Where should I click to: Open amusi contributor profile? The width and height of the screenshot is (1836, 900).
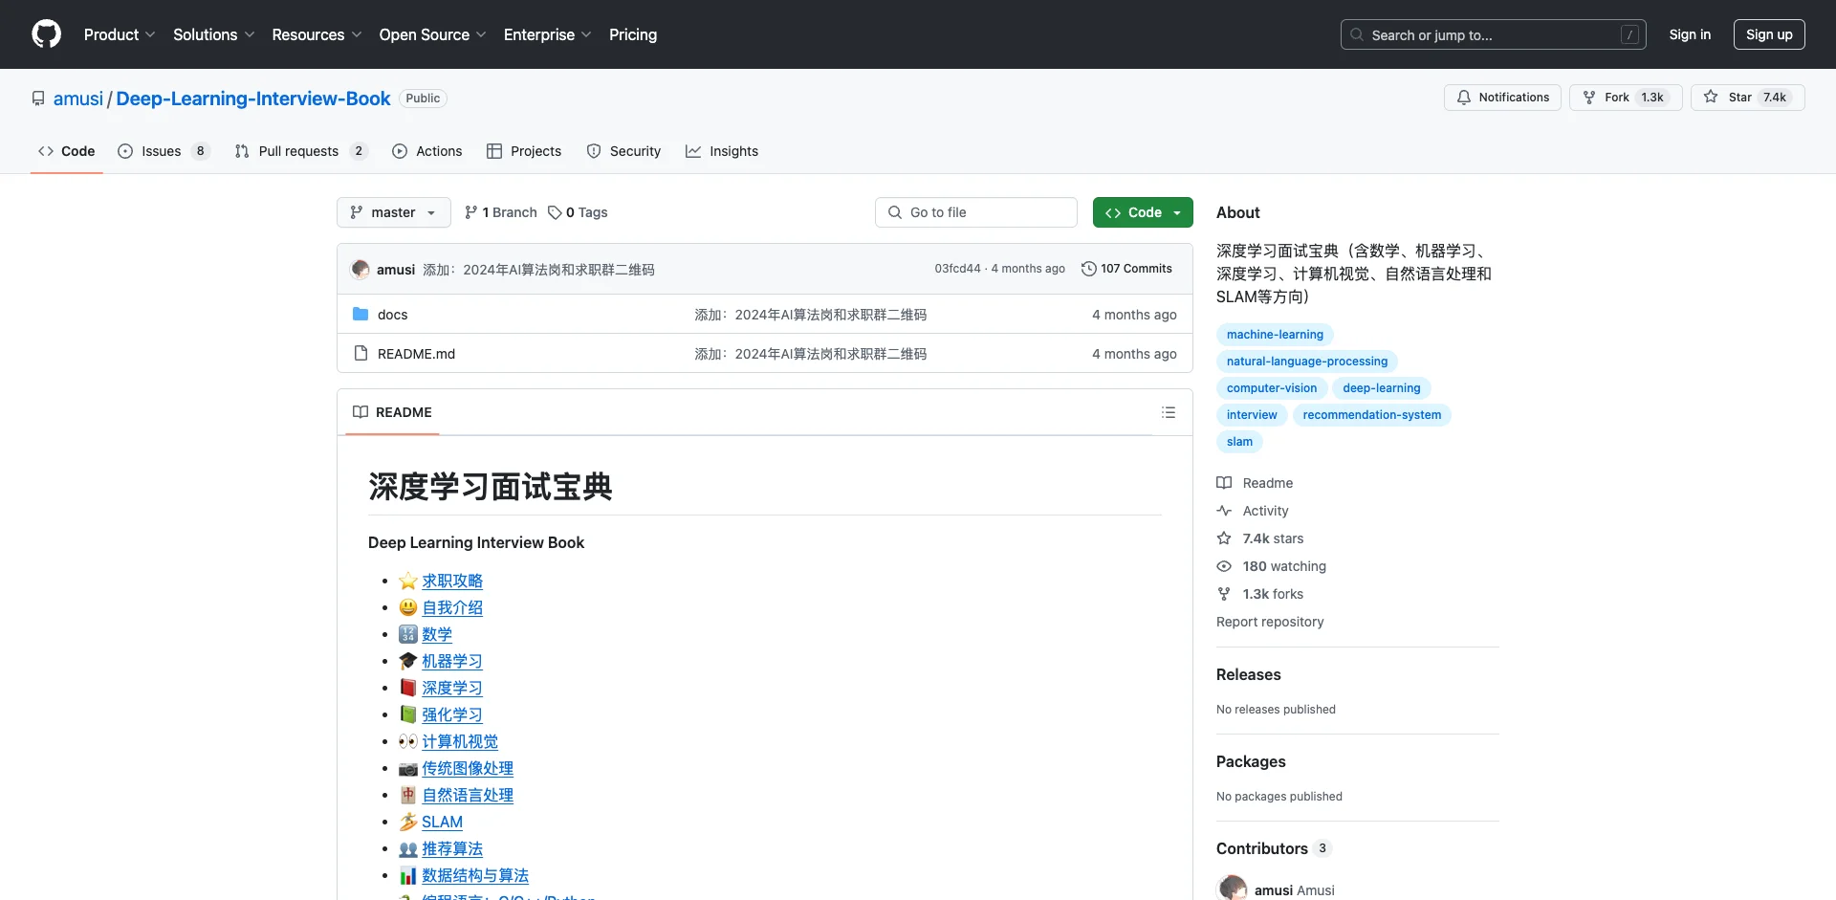click(x=1273, y=889)
